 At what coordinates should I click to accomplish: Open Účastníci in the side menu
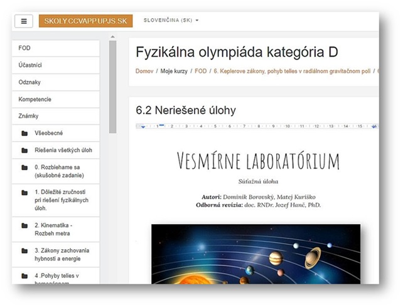(55, 65)
